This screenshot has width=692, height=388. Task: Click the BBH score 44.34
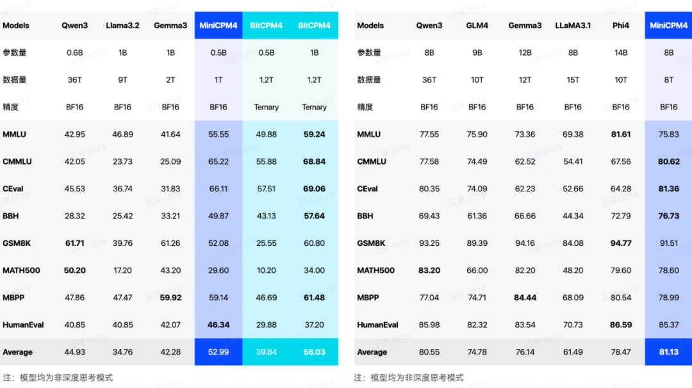[573, 216]
